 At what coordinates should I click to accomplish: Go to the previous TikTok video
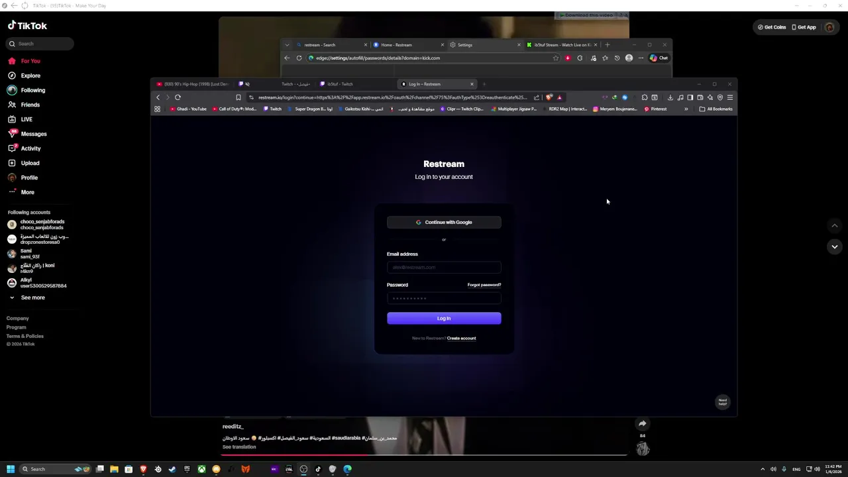coord(835,225)
